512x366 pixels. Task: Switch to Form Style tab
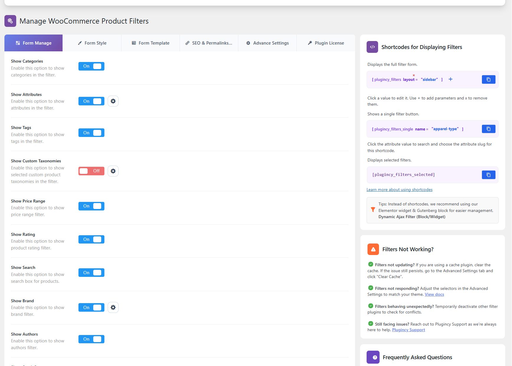[x=92, y=43]
